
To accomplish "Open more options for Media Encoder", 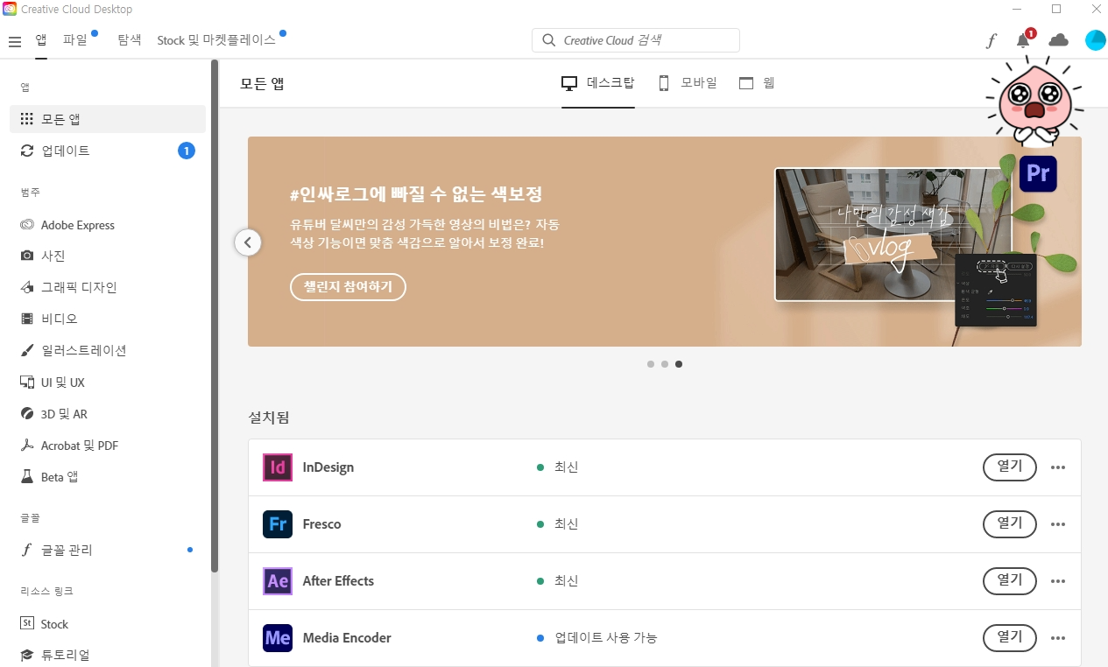I will click(x=1058, y=638).
